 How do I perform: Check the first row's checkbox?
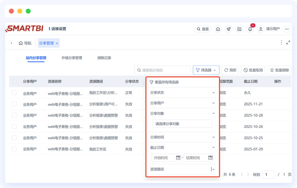point(14,92)
